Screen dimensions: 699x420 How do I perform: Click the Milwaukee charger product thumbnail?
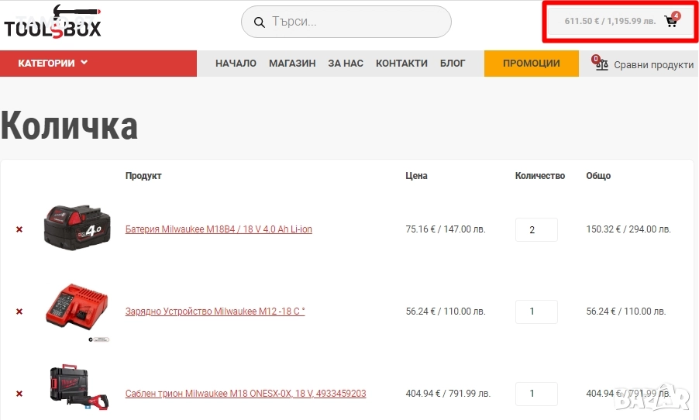point(77,312)
